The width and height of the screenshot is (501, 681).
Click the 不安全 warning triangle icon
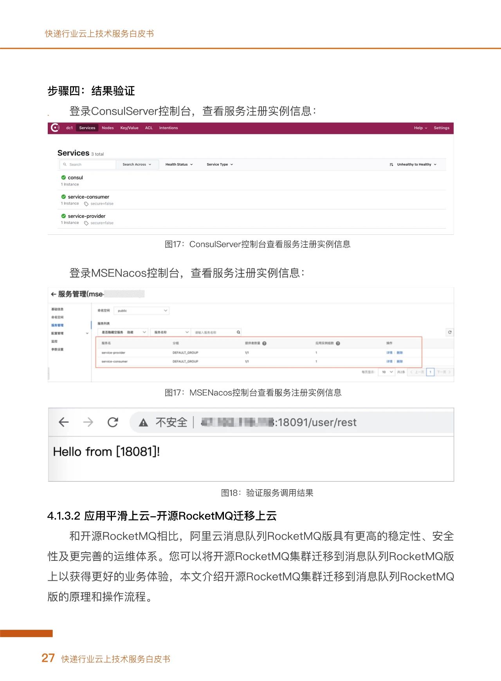144,422
